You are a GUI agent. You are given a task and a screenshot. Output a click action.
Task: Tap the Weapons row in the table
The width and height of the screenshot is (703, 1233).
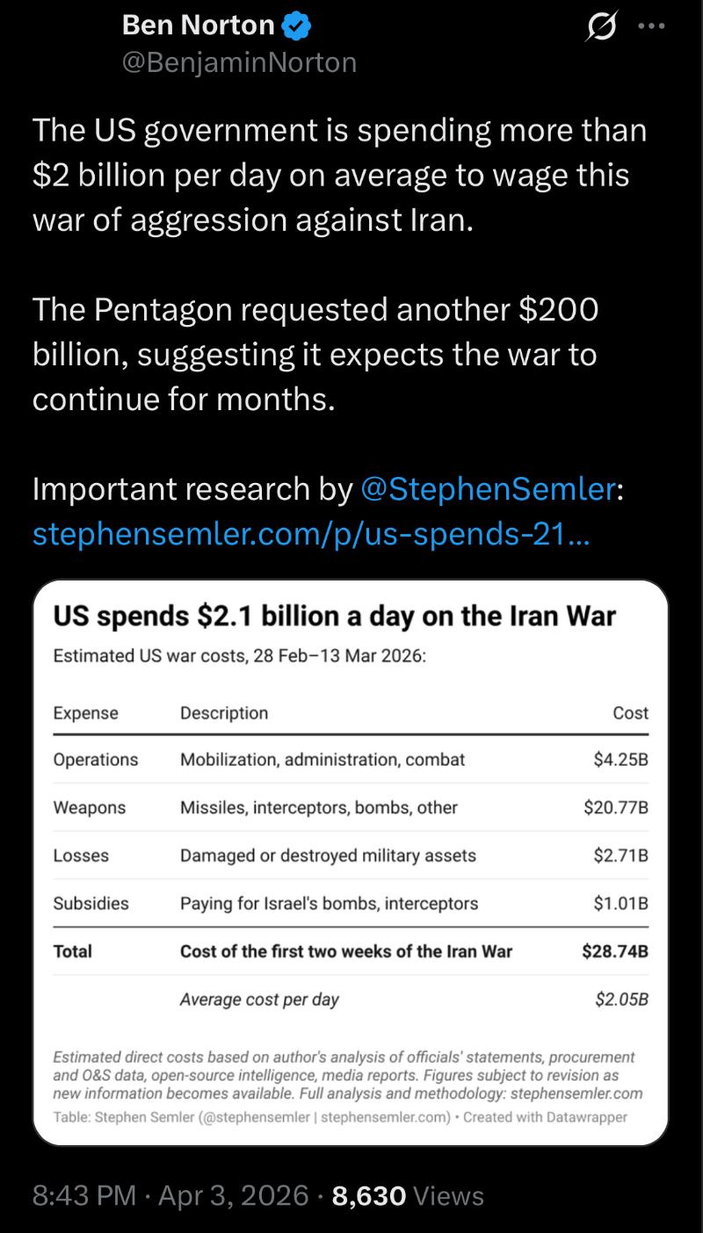coord(351,807)
